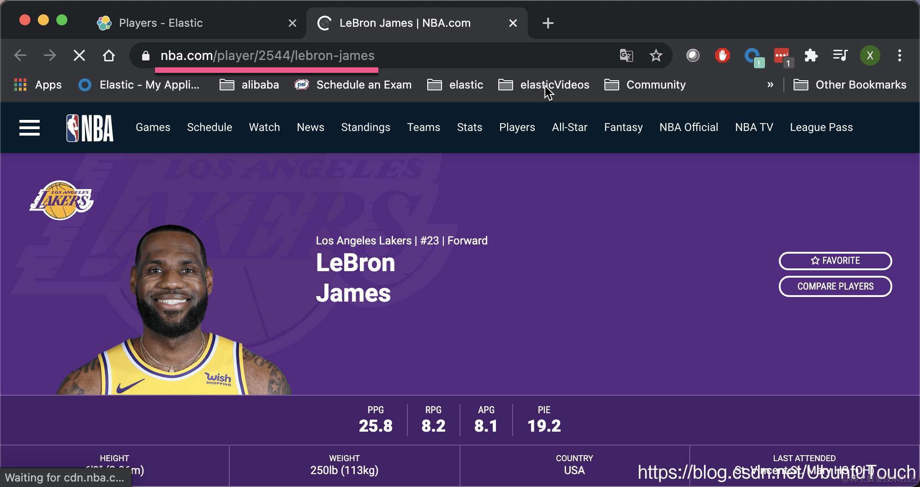Image resolution: width=920 pixels, height=487 pixels.
Task: Click the COUNTRY USA value
Action: (x=574, y=470)
